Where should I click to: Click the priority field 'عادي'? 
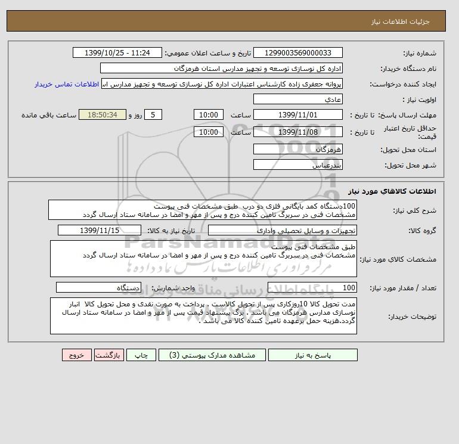tap(298, 99)
